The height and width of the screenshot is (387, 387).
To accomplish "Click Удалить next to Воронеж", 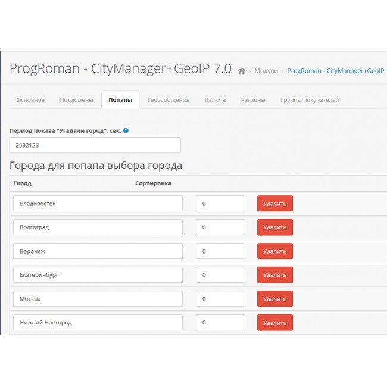I will point(274,251).
